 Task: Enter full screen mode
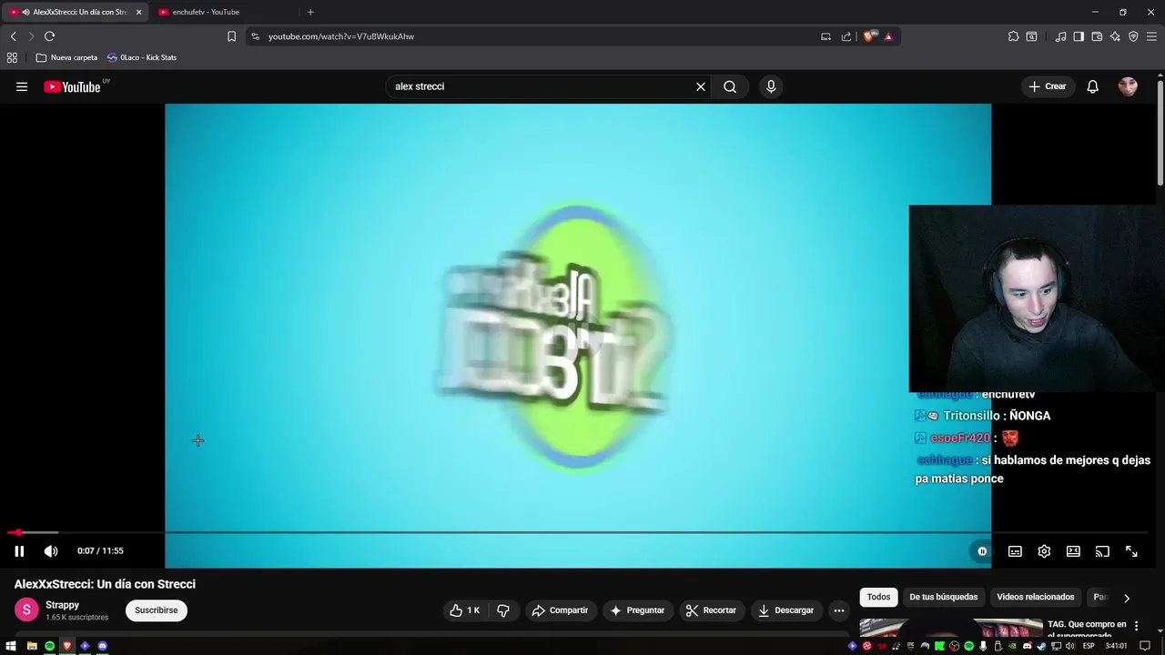(1131, 550)
